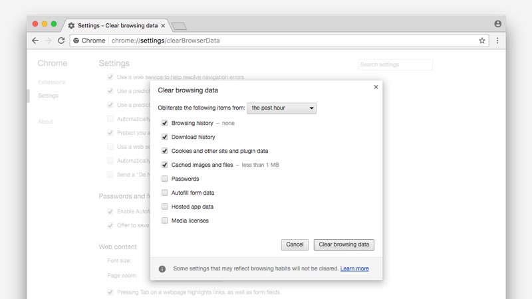The width and height of the screenshot is (532, 299).
Task: Click the info icon in dialog footer
Action: pos(162,269)
